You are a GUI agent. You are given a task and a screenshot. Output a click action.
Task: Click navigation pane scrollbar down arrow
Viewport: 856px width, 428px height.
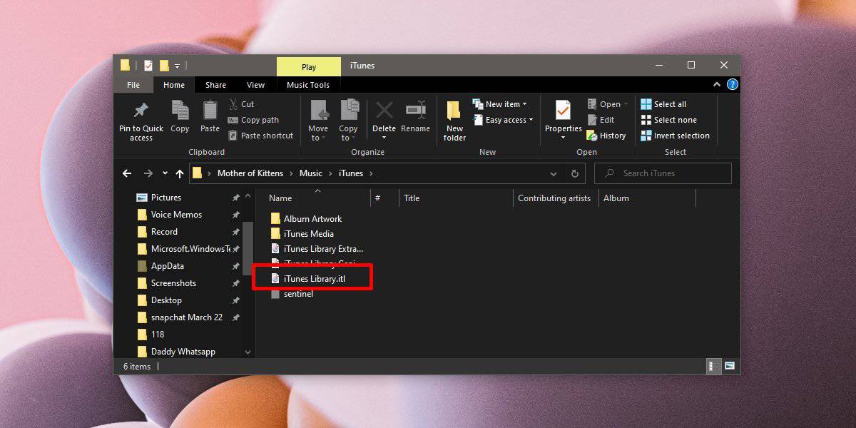pyautogui.click(x=248, y=352)
